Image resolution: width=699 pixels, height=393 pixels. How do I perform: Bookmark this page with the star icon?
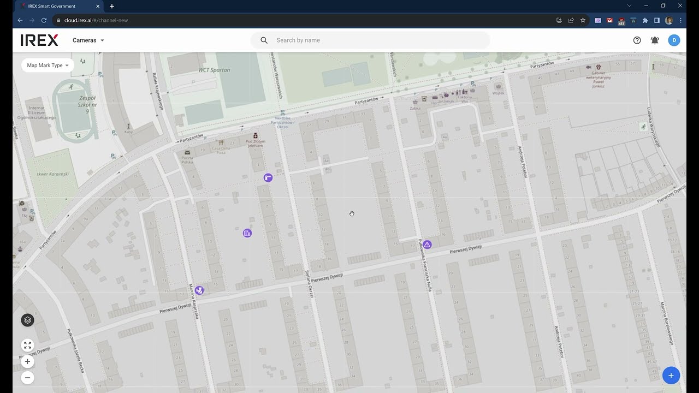(583, 20)
